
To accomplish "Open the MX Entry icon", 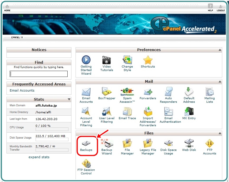I will click(x=189, y=112).
